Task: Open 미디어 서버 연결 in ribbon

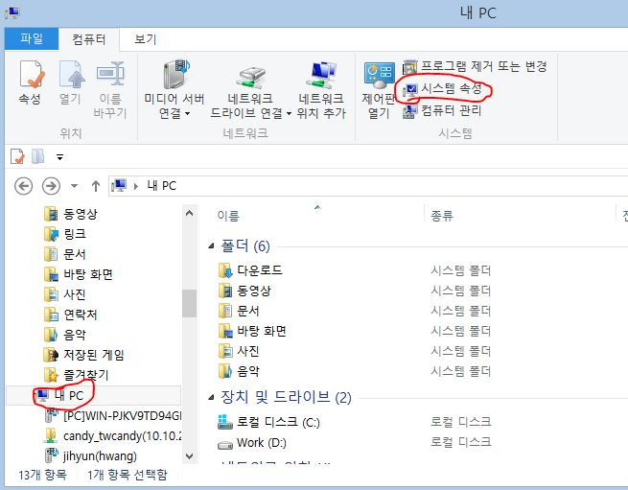Action: point(174,89)
